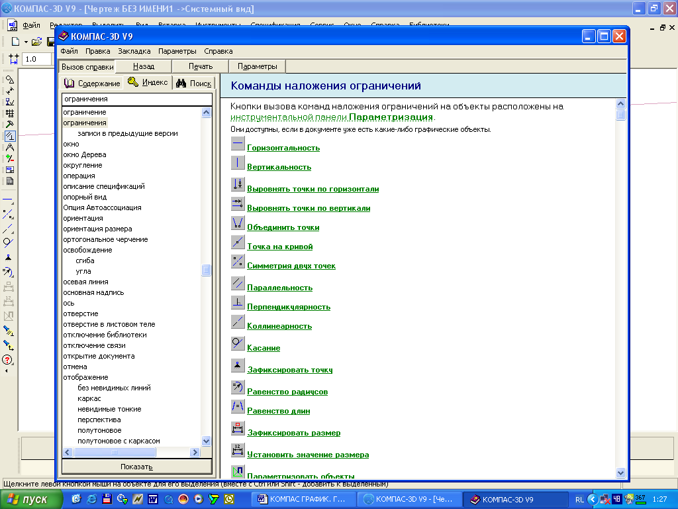
Task: Click the Симметрия двух точек icon
Action: pos(238,261)
